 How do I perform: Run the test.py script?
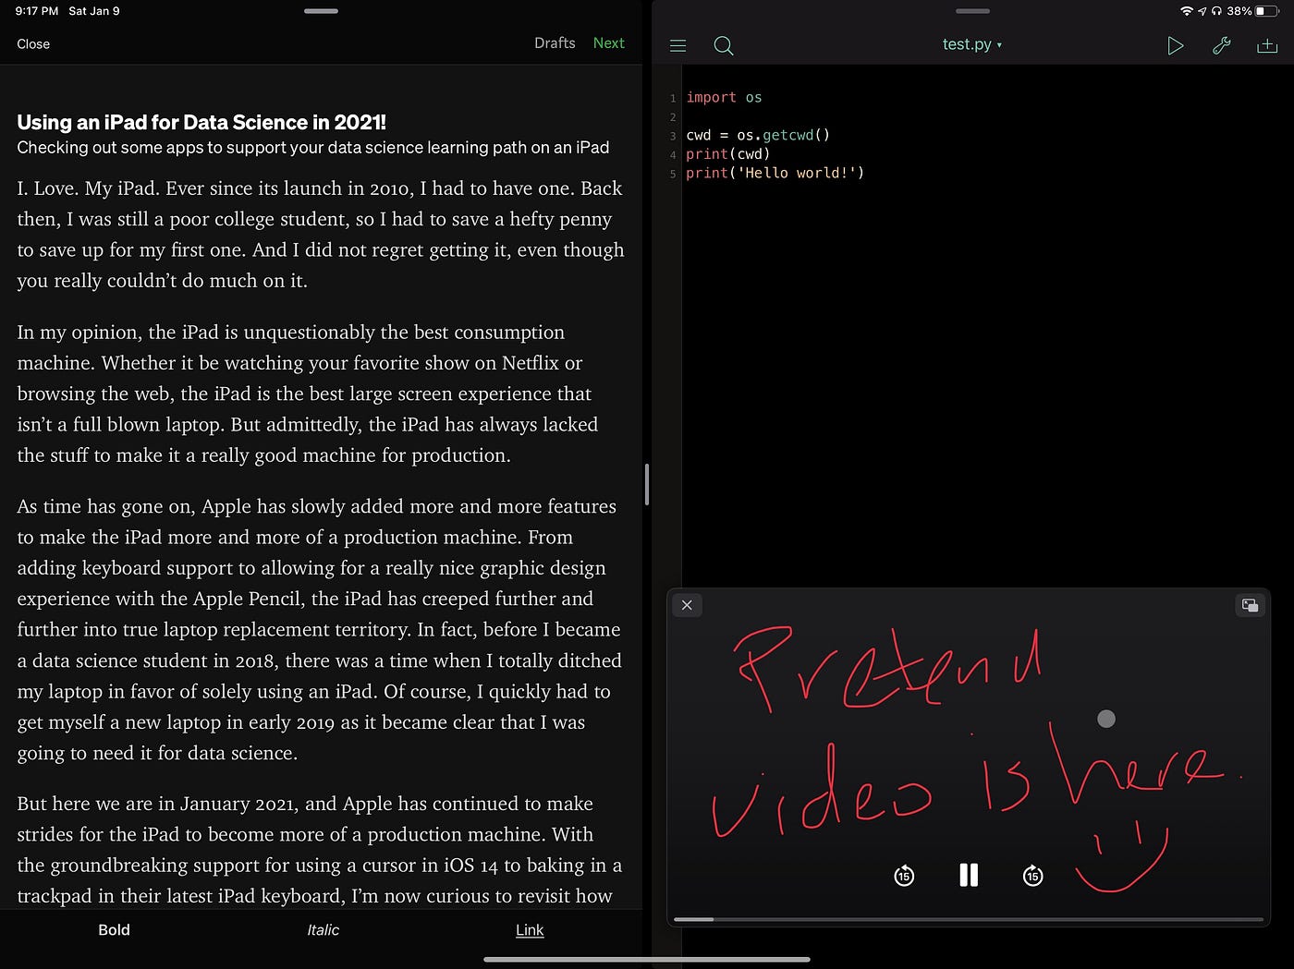pos(1175,45)
